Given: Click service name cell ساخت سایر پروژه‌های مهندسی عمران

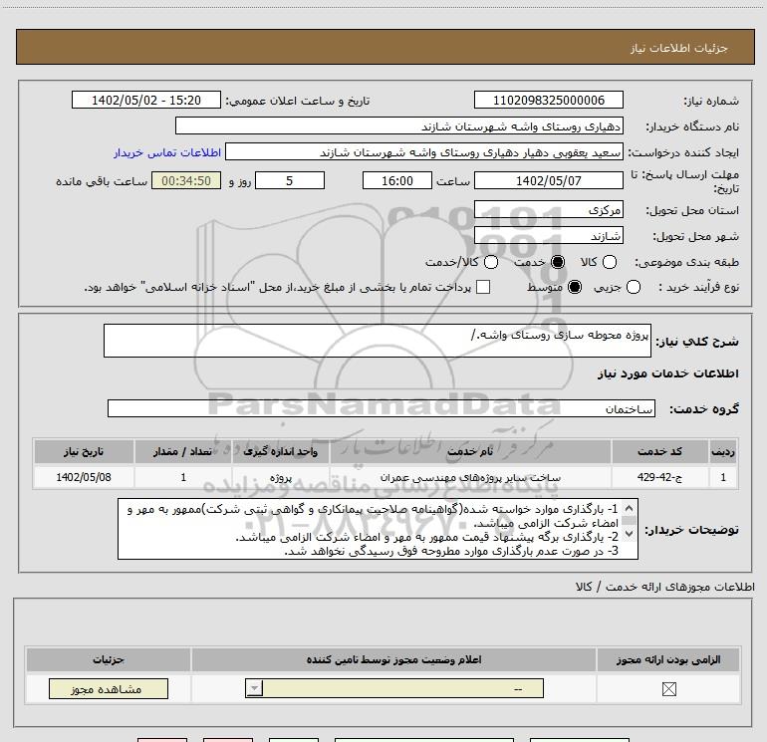Looking at the screenshot, I should coord(470,477).
